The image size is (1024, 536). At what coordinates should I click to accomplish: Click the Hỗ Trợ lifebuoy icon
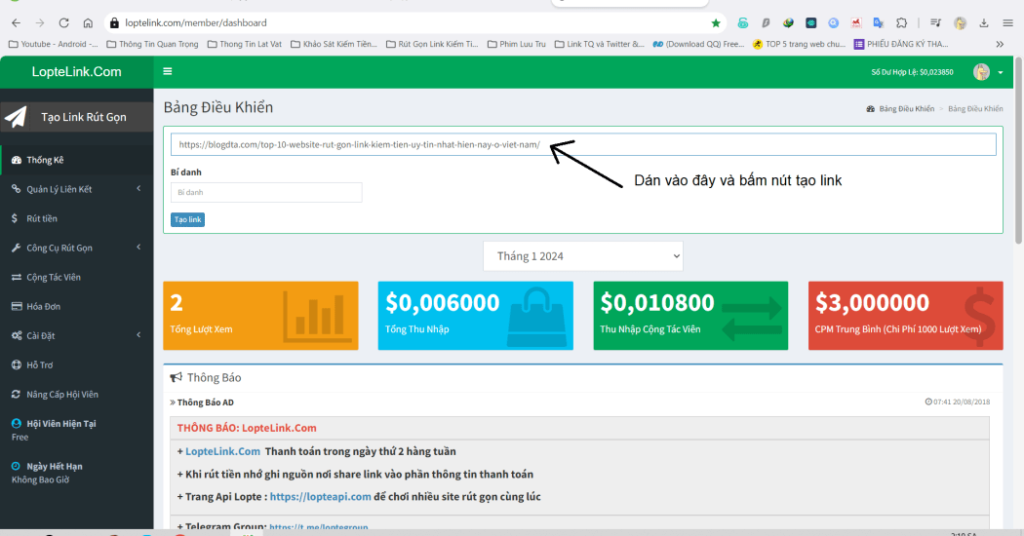click(x=17, y=364)
